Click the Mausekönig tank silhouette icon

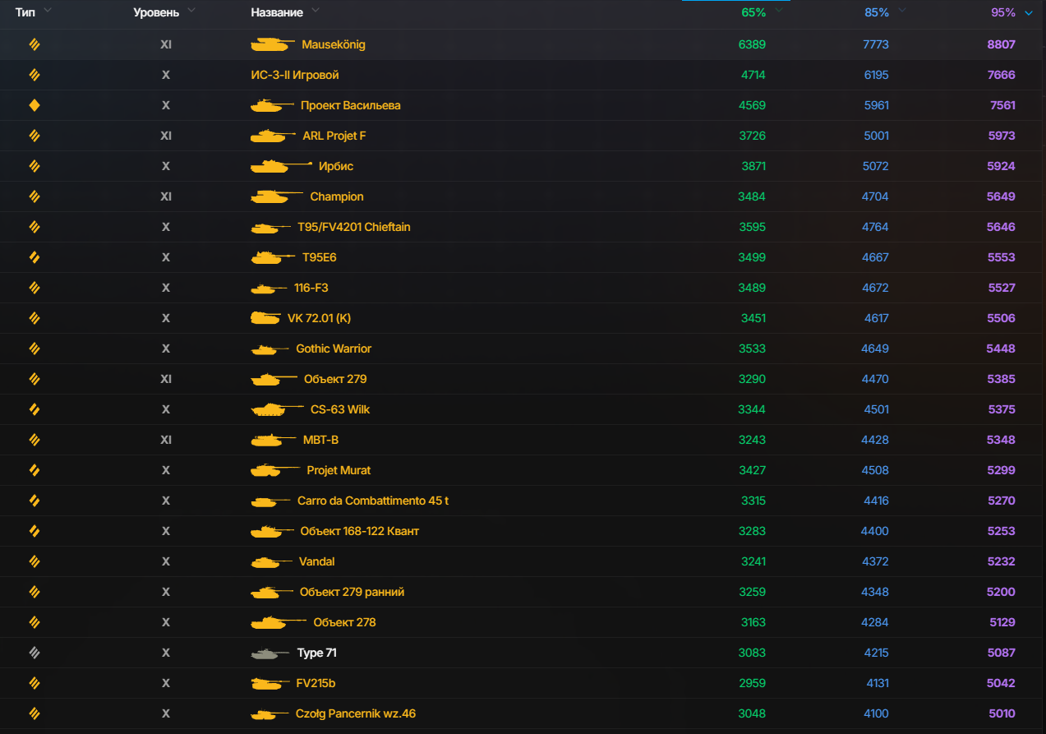[273, 44]
